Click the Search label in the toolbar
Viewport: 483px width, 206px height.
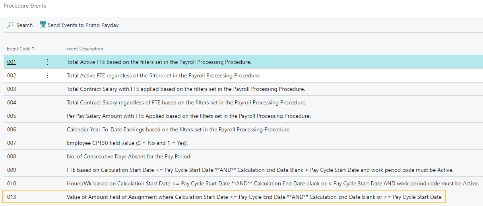[x=24, y=25]
